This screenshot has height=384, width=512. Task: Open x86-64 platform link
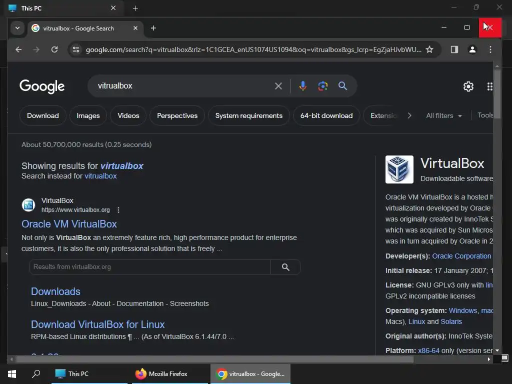pos(428,350)
